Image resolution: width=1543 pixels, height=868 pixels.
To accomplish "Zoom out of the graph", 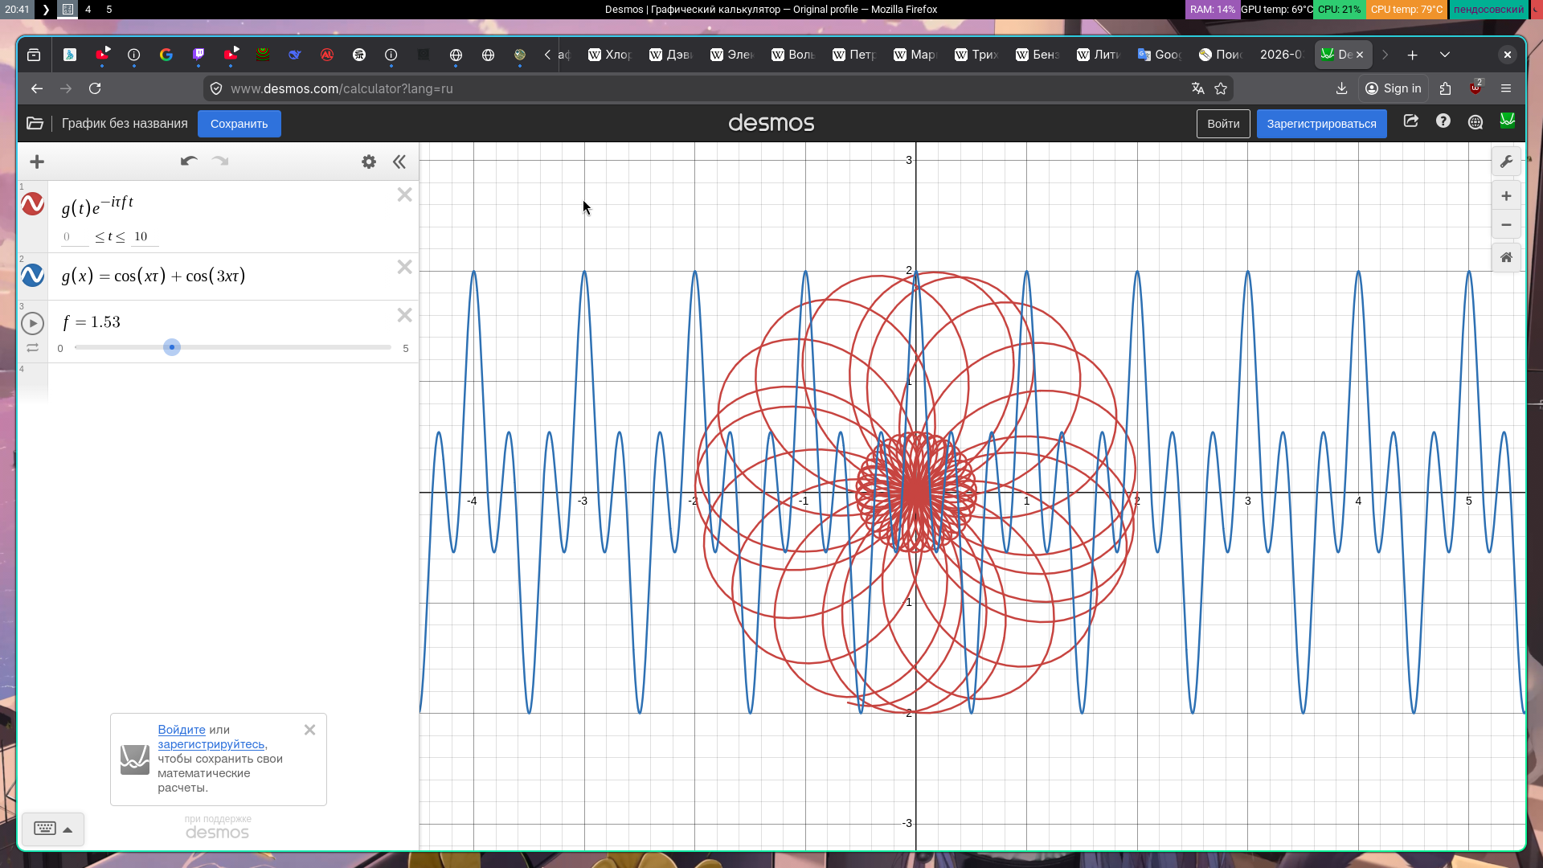I will pyautogui.click(x=1506, y=225).
